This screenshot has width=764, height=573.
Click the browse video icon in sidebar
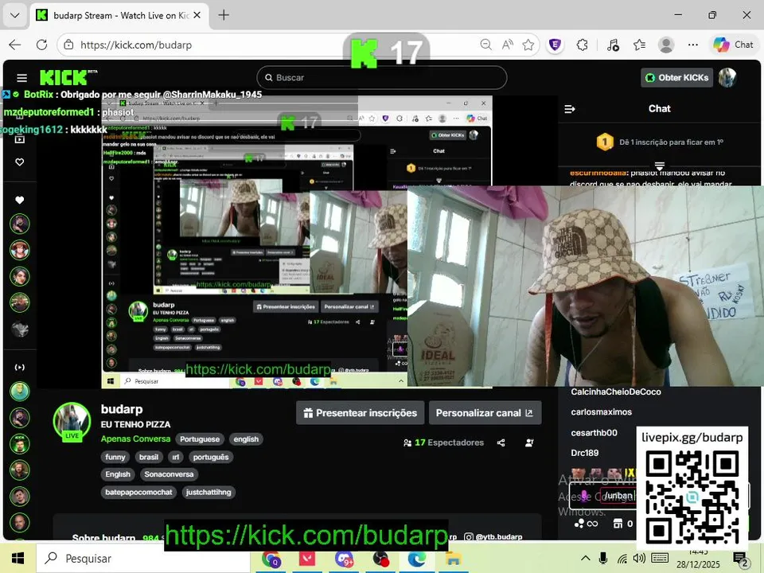19,138
